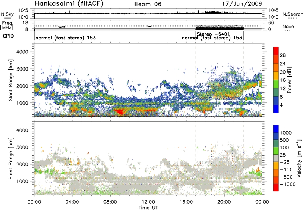Screen dimensions: 303x210
Task: Click the orange velocity patch near 23:30
Action: click(x=258, y=169)
